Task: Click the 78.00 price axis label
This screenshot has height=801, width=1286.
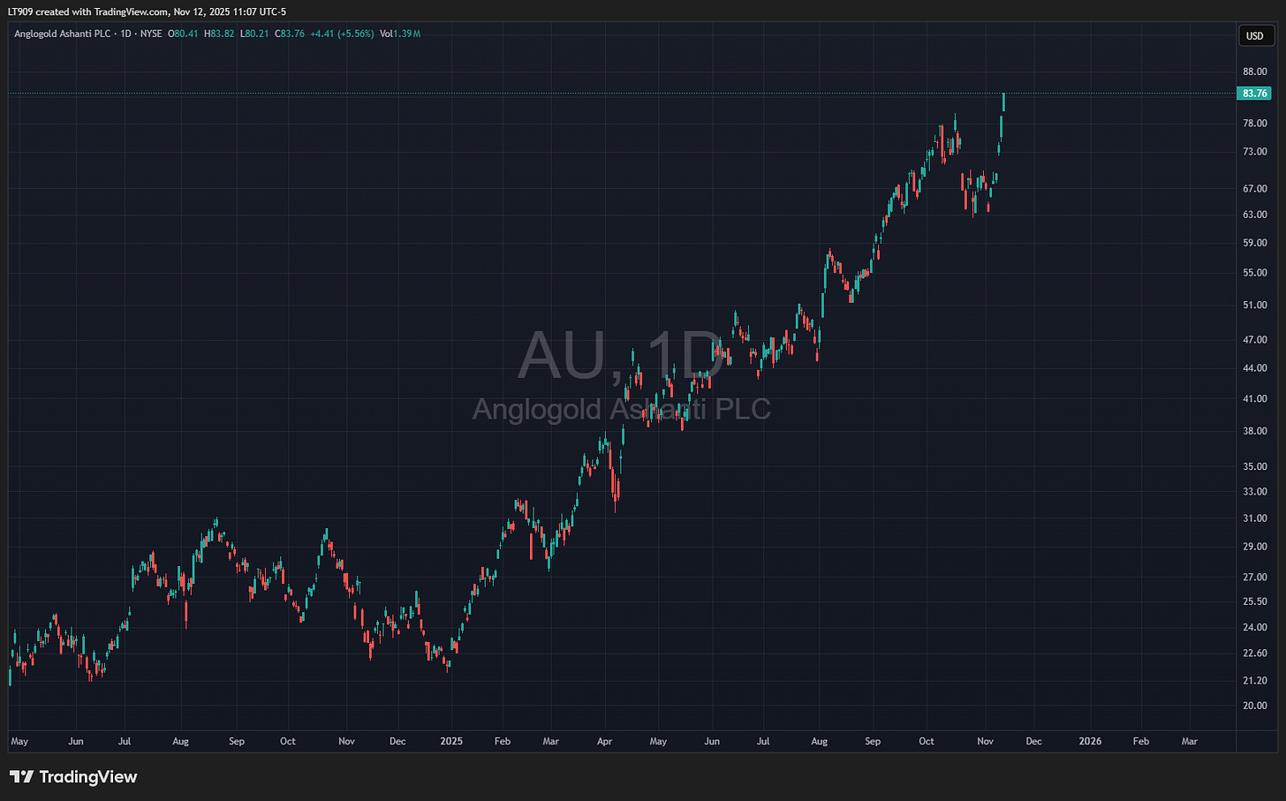Action: (1254, 124)
